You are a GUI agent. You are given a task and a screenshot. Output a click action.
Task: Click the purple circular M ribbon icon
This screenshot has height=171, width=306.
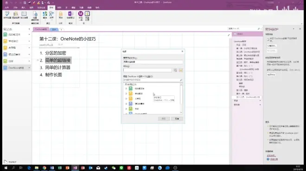81,13
